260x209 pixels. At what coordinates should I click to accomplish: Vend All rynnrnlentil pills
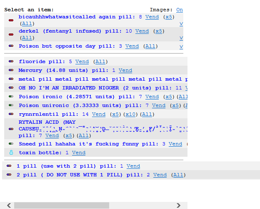tap(147, 114)
